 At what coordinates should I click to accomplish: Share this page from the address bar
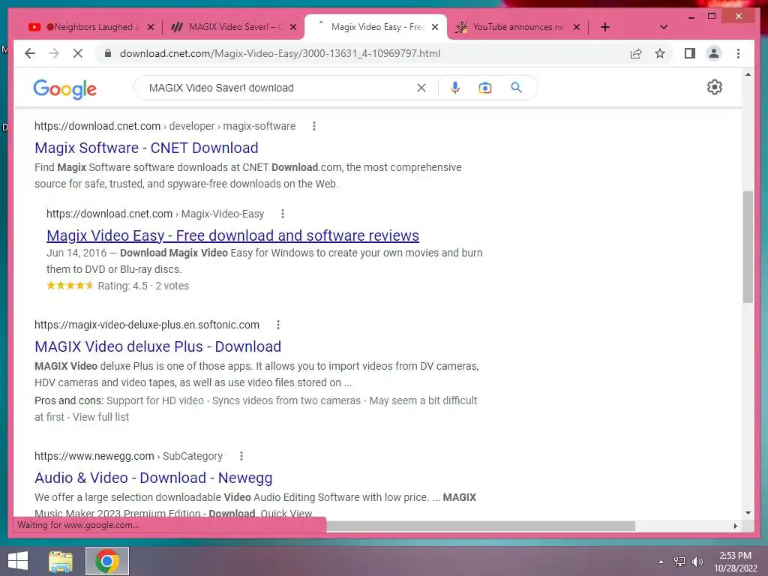636,53
